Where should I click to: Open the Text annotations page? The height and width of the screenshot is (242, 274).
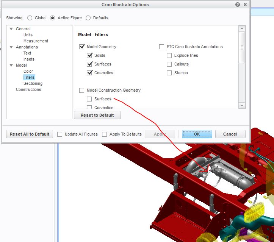point(27,53)
